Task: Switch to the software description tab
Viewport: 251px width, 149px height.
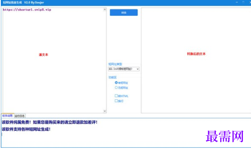Action: [x=7, y=115]
